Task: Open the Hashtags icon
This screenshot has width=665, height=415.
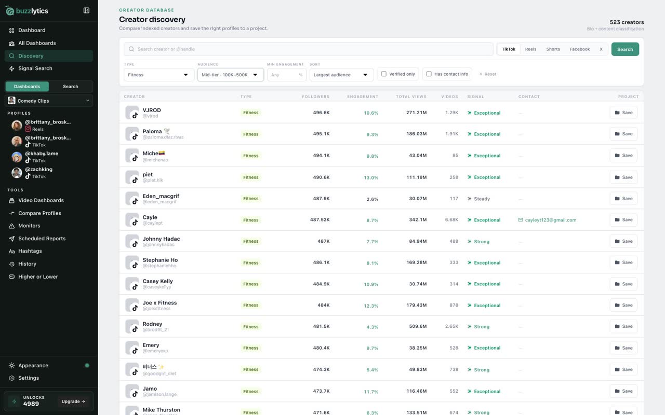Action: tap(11, 251)
